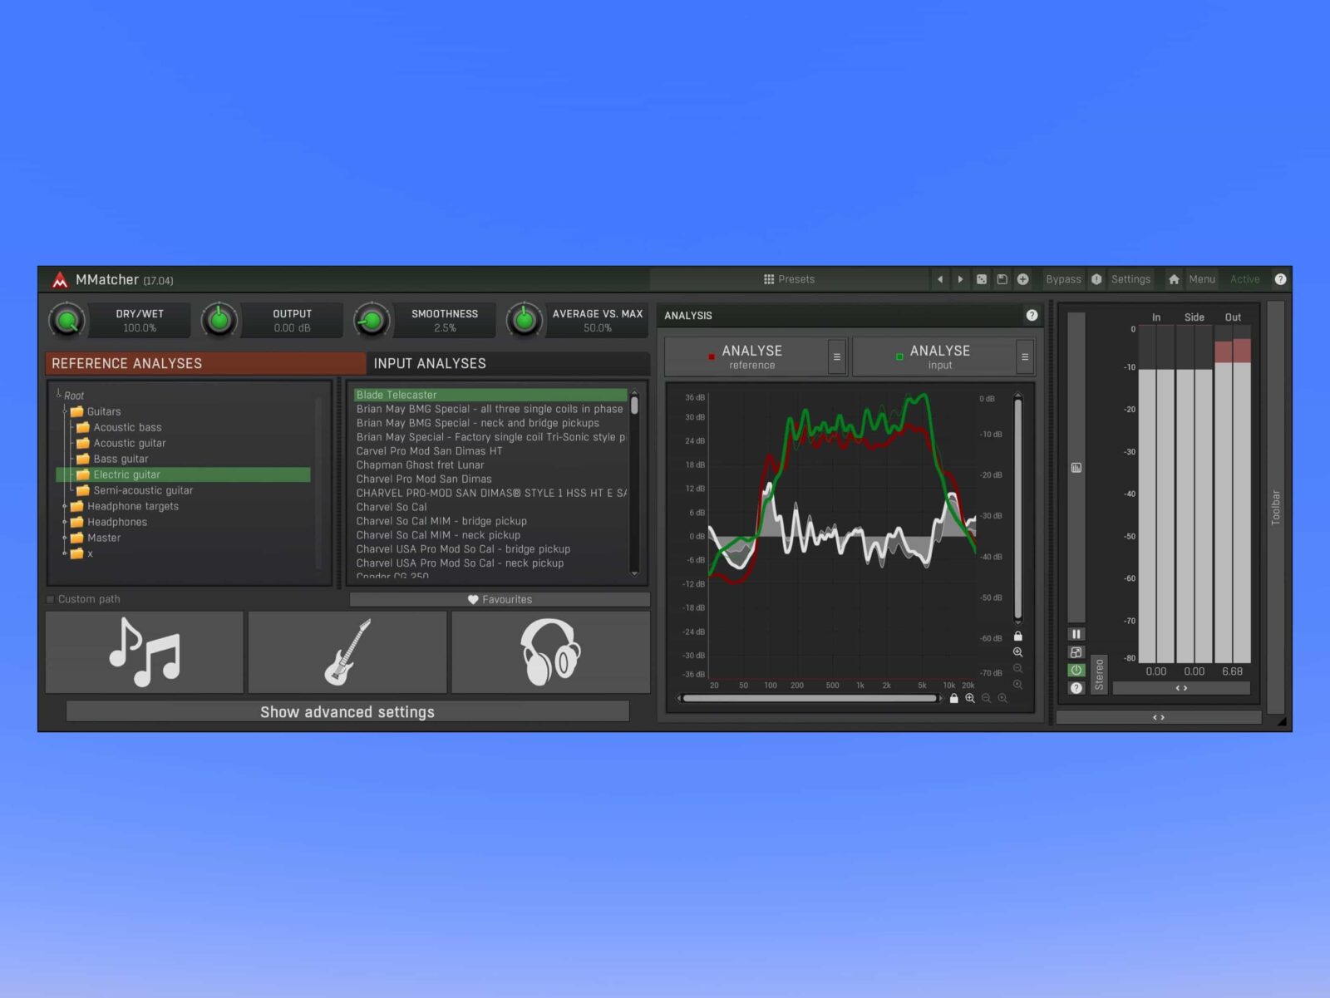Image resolution: width=1330 pixels, height=998 pixels.
Task: Click the headphones category icon
Action: point(549,652)
